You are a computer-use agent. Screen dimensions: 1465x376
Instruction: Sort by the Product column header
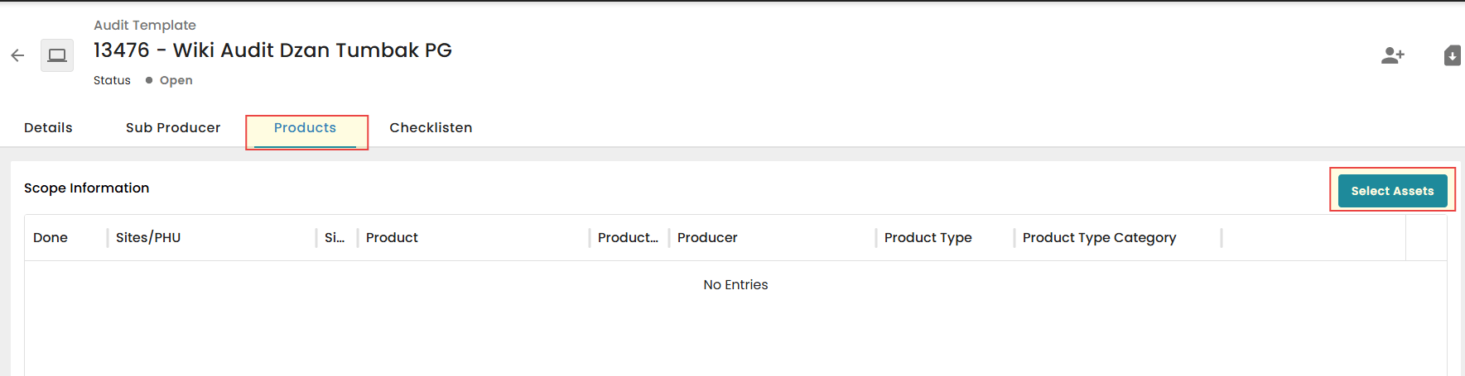point(392,237)
